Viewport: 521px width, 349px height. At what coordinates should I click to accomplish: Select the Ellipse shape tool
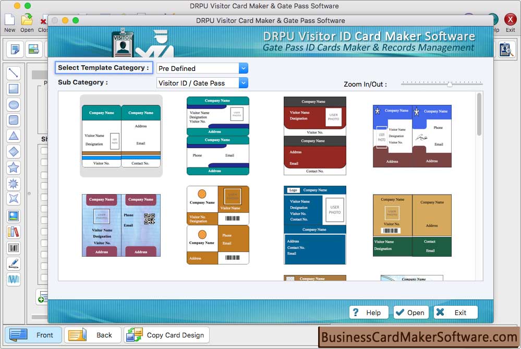point(14,105)
